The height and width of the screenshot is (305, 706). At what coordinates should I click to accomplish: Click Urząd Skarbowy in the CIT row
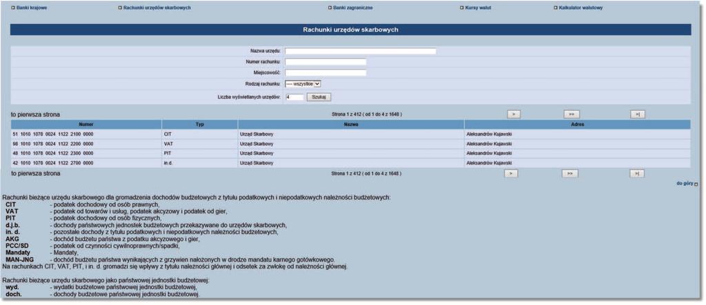coord(256,134)
